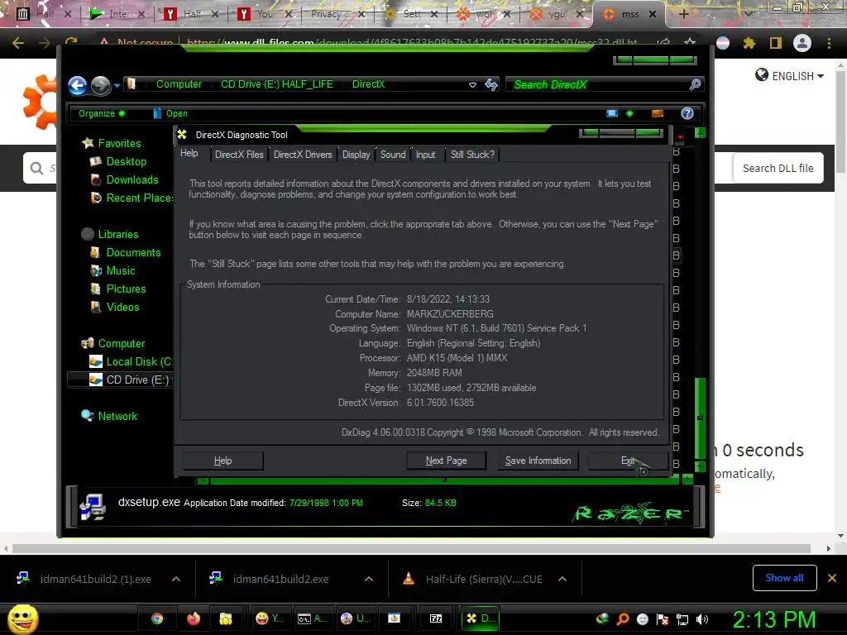Open Chrome from the taskbar
847x635 pixels.
pos(157,618)
